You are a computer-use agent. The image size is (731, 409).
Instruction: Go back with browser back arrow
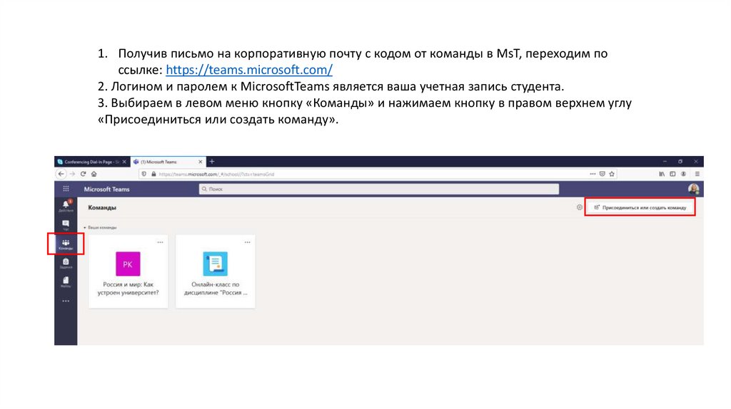pyautogui.click(x=61, y=174)
